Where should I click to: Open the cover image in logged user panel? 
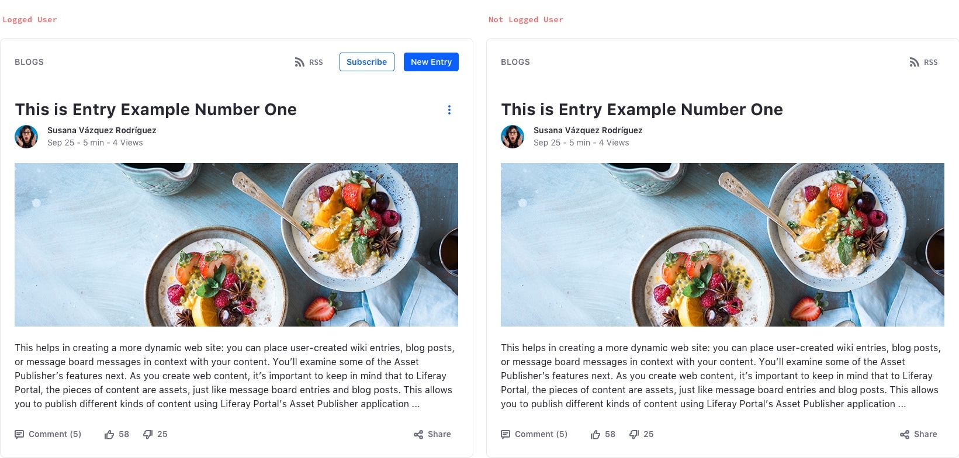[236, 244]
